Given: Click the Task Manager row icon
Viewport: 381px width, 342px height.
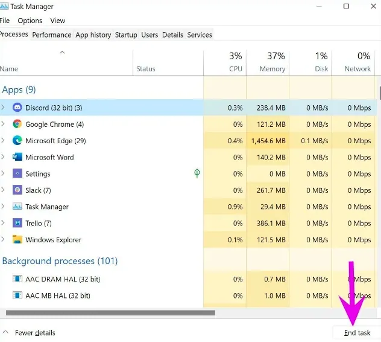Looking at the screenshot, I should pyautogui.click(x=17, y=207).
